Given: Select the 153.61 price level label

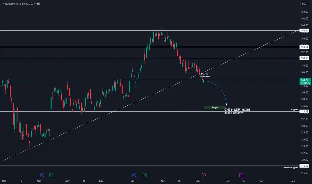Looking at the screenshot, I should tap(304, 47).
